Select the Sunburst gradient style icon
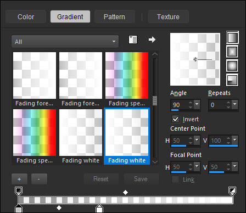Image resolution: width=246 pixels, height=213 pixels. coord(232,66)
